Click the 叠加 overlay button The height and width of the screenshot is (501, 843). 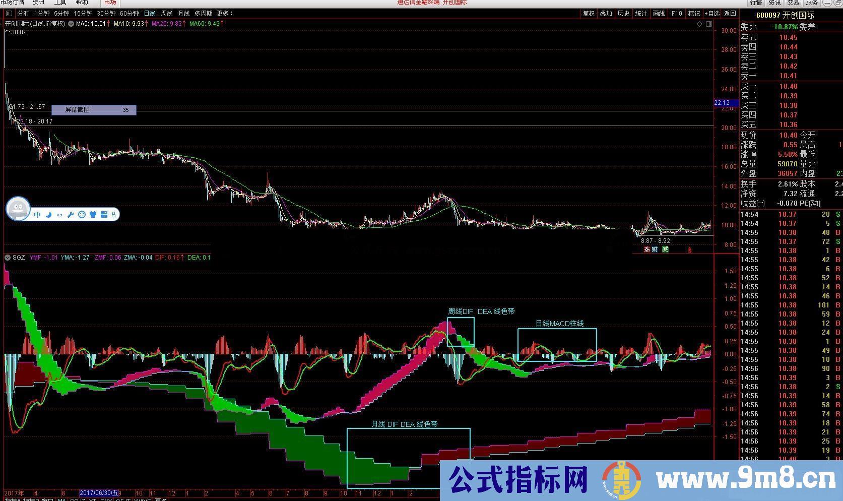click(x=606, y=14)
